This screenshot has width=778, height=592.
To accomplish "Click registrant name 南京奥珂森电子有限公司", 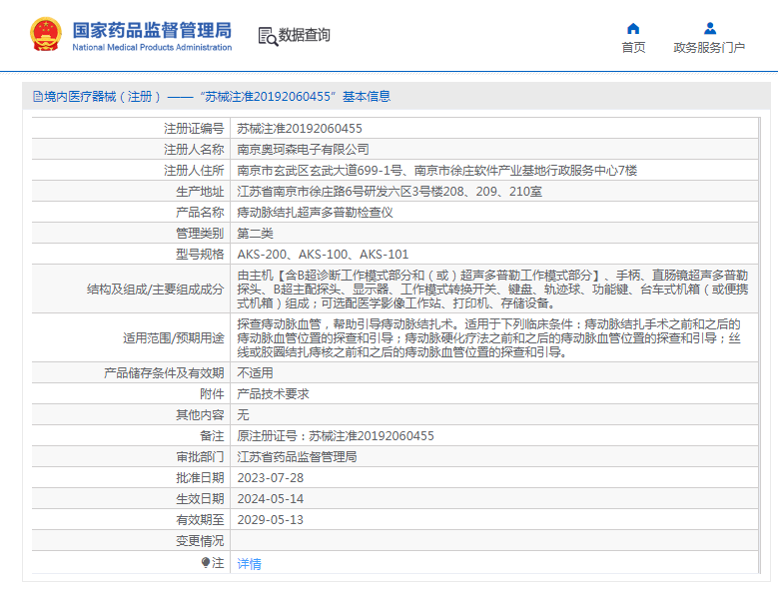I will pos(304,150).
